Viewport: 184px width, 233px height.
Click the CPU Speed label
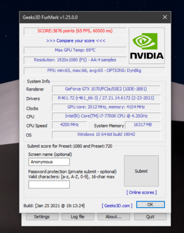click(37, 126)
